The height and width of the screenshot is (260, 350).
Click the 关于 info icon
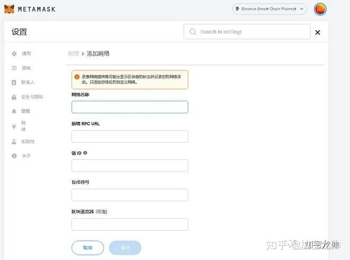pyautogui.click(x=14, y=156)
